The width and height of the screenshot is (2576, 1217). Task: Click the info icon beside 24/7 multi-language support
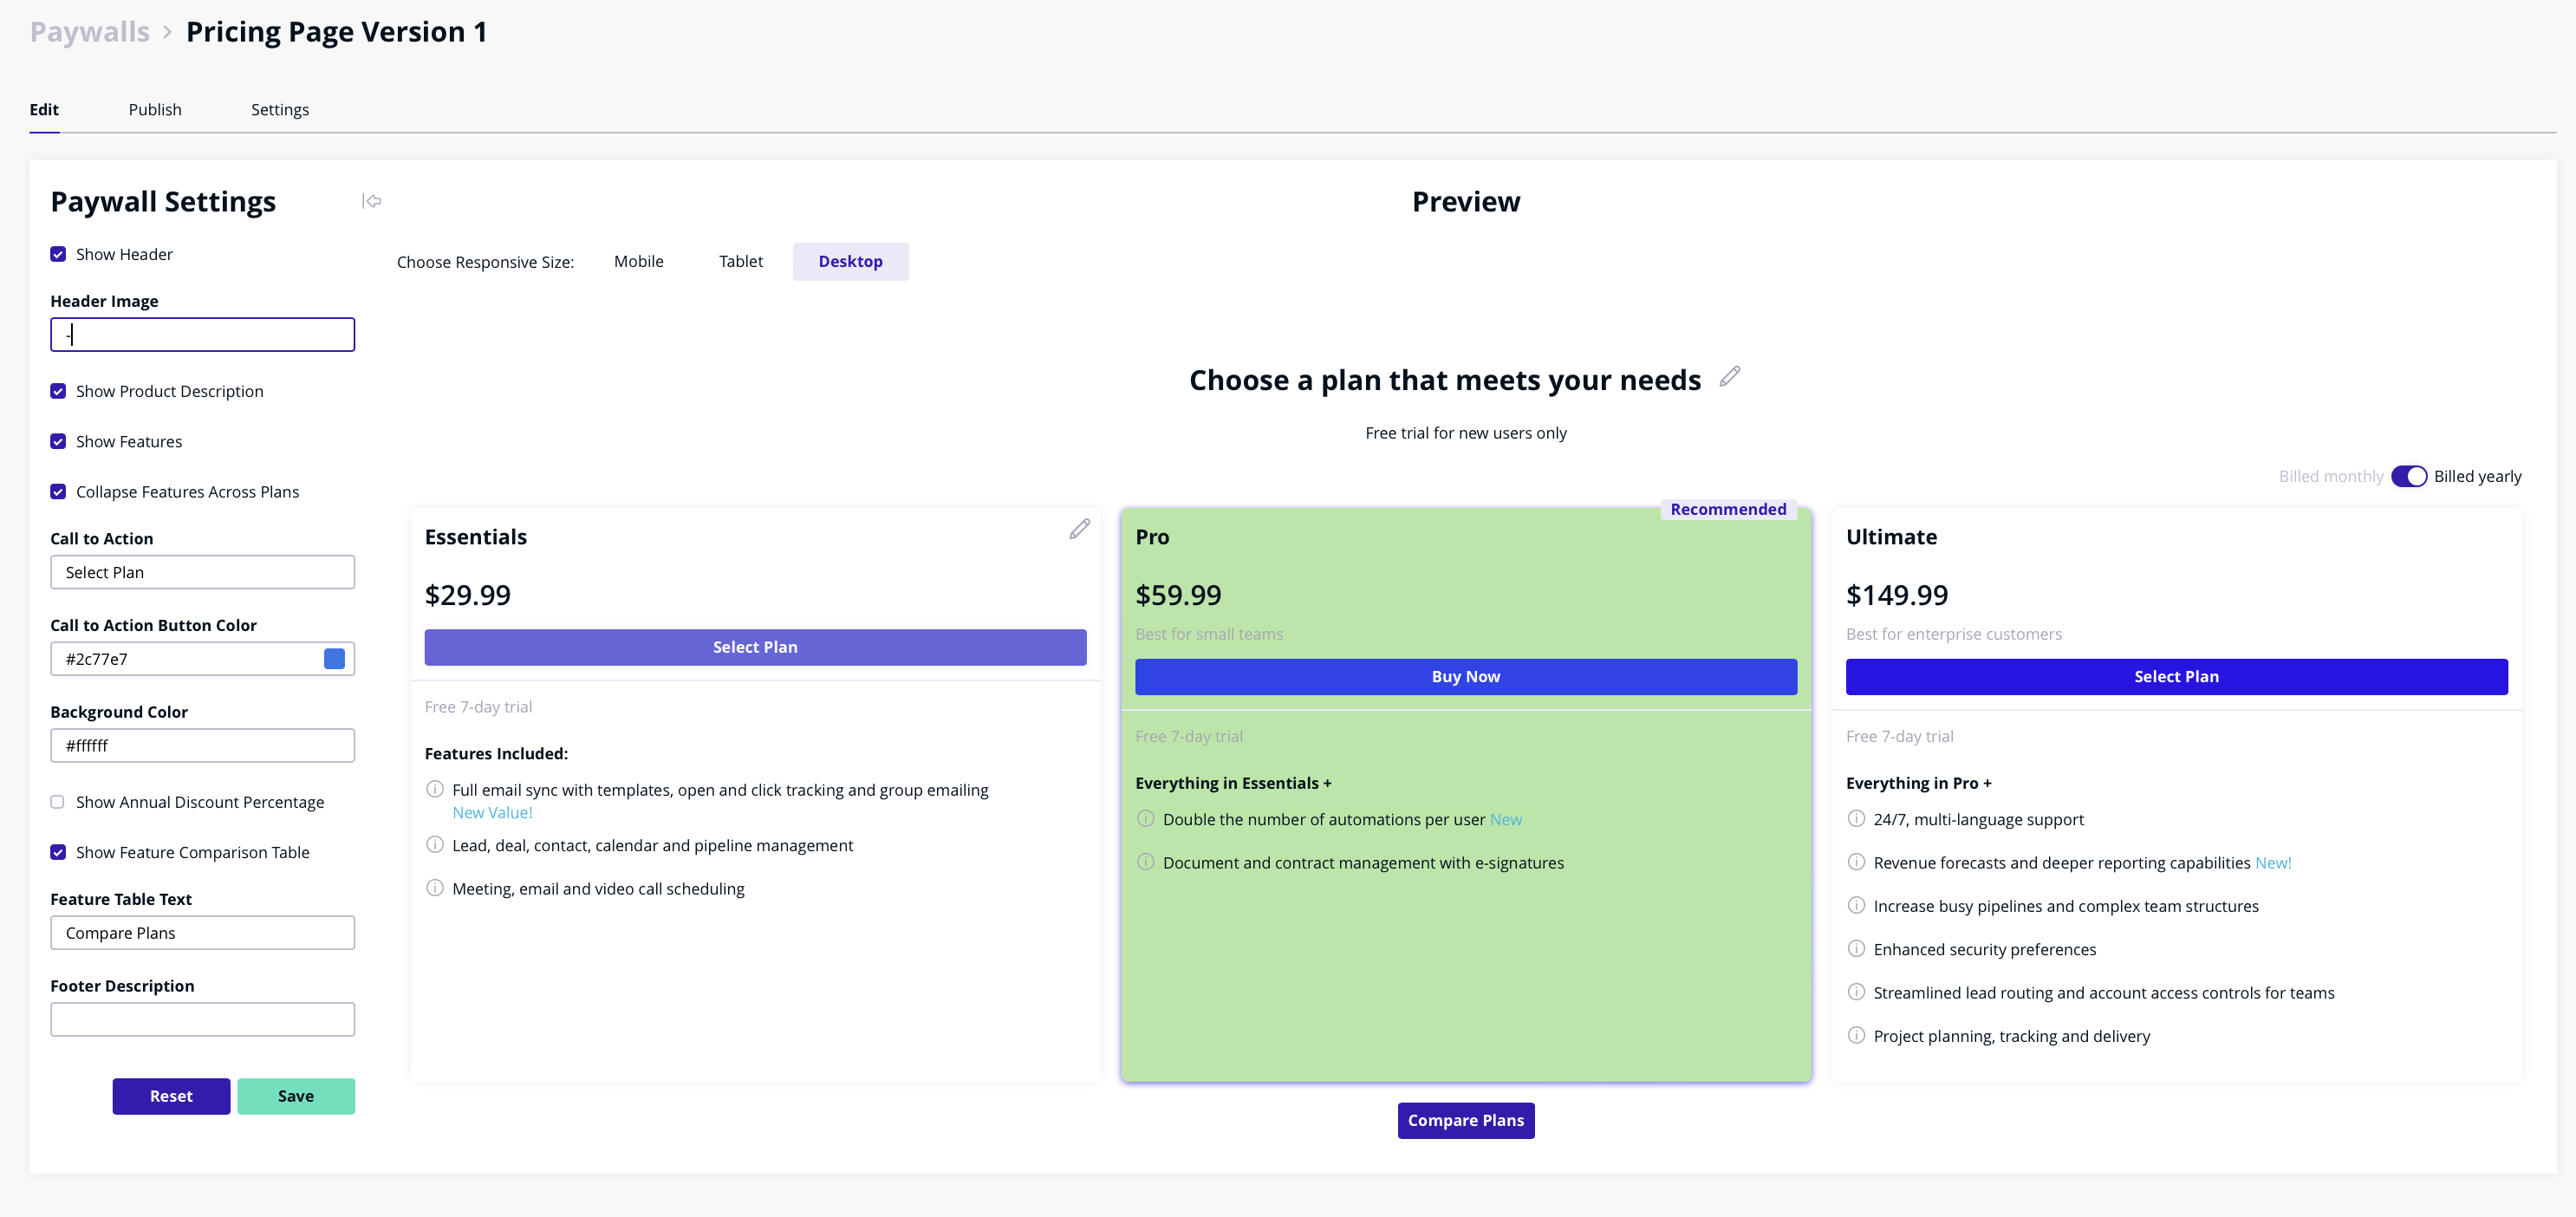coord(1857,819)
